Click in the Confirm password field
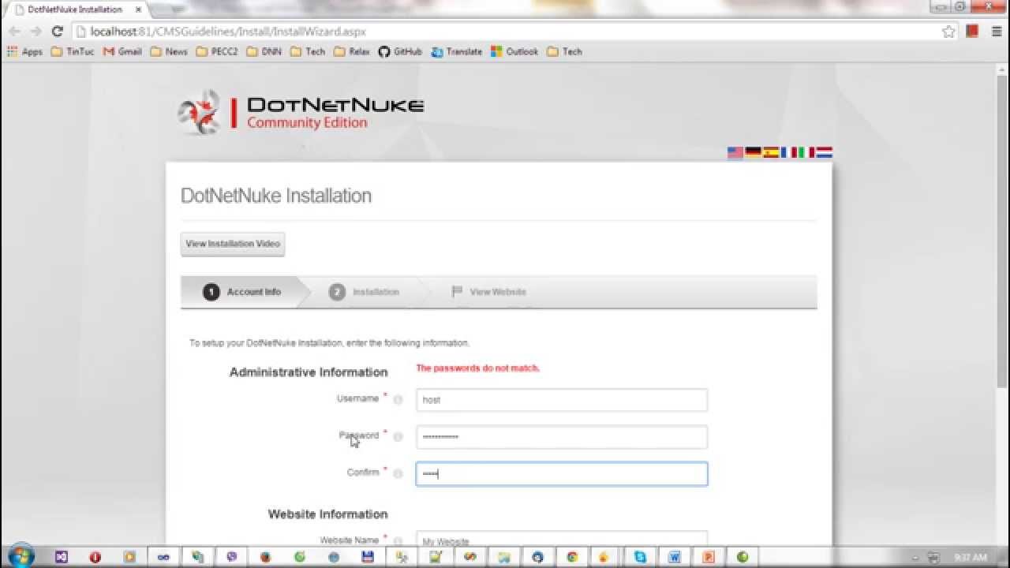The height and width of the screenshot is (568, 1010). pos(562,474)
